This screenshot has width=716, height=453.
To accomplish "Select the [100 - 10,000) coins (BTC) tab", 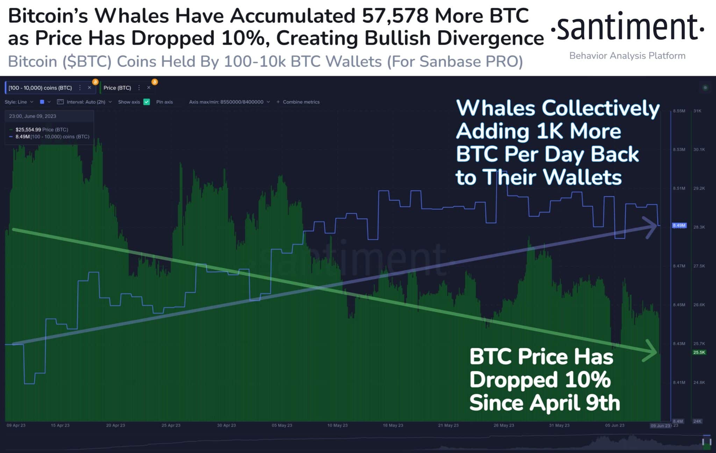I will [x=40, y=88].
